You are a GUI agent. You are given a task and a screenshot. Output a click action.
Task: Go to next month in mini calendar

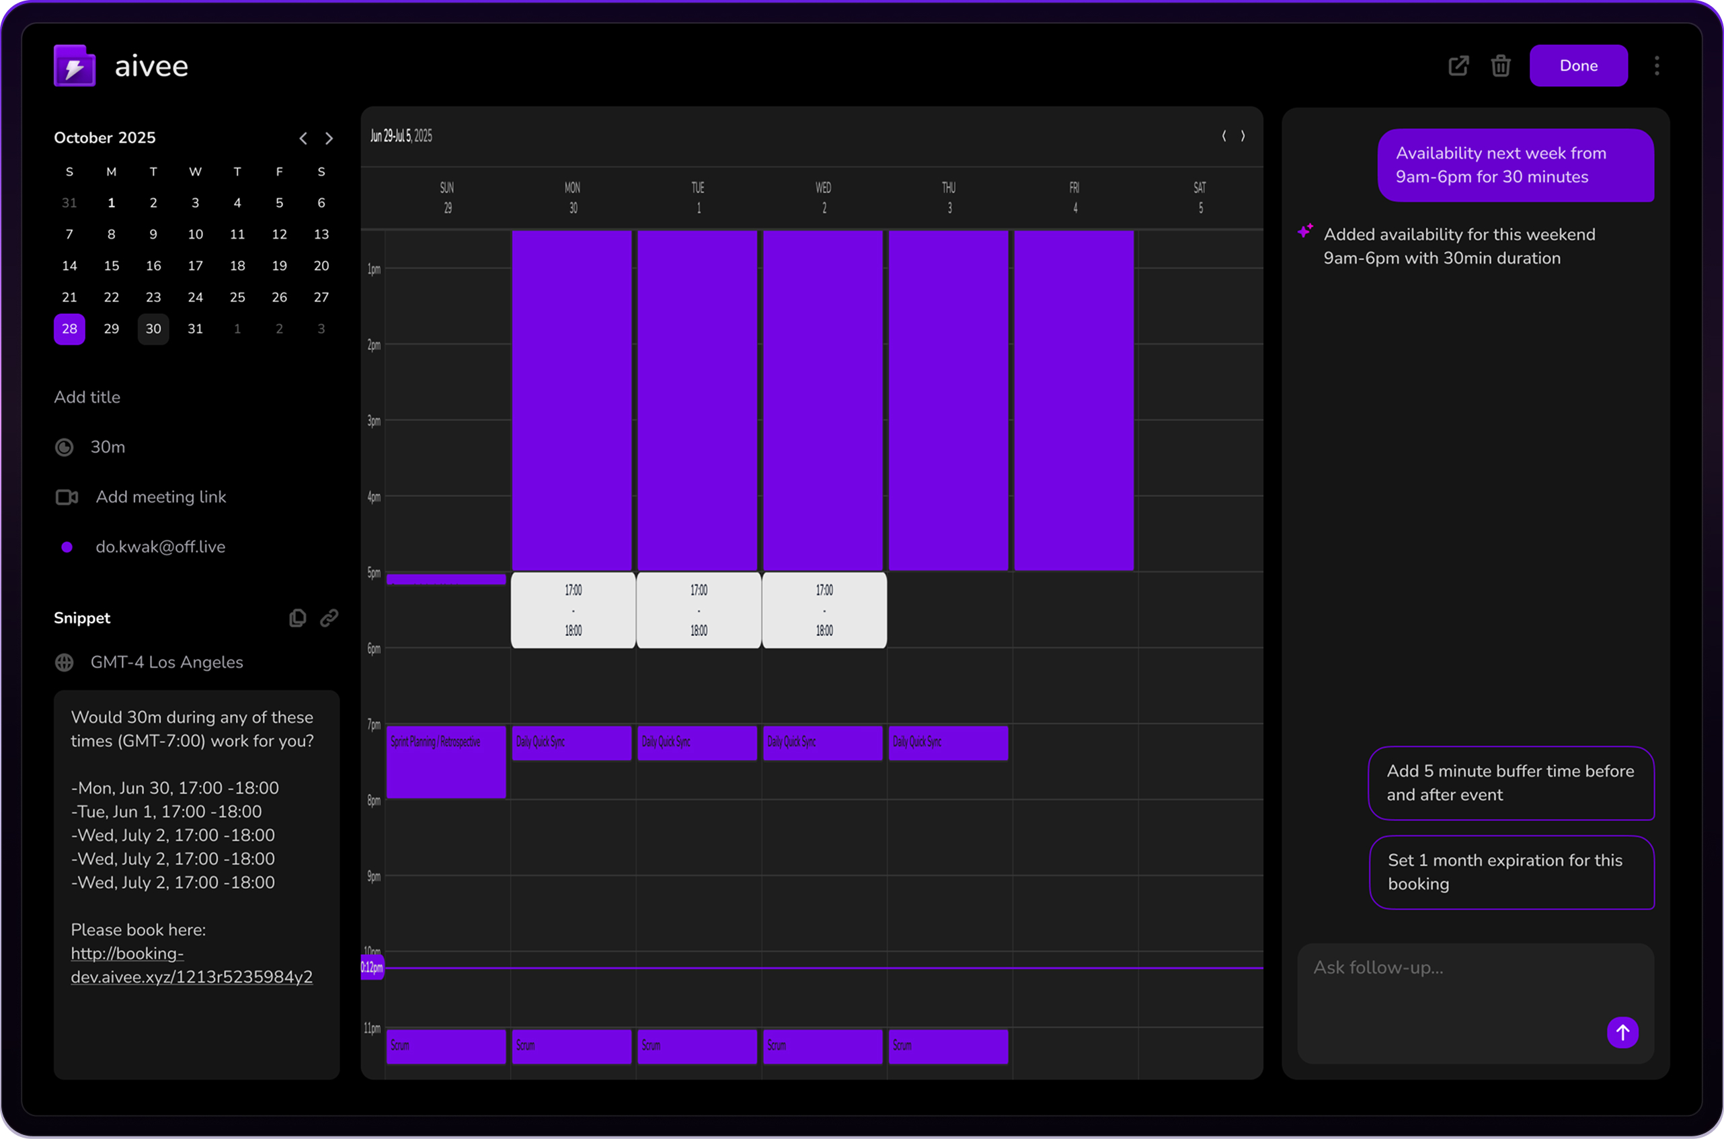(x=329, y=138)
